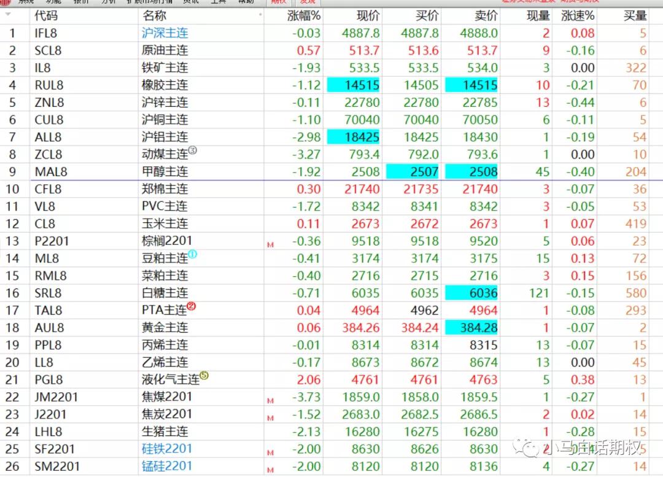Open the blue 锰硅2201 contract name
The height and width of the screenshot is (477, 663).
click(x=166, y=467)
